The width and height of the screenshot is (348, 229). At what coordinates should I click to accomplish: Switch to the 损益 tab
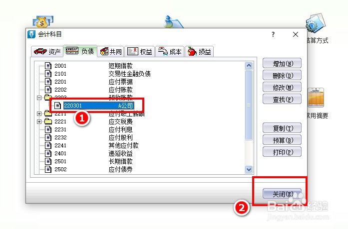pyautogui.click(x=199, y=52)
